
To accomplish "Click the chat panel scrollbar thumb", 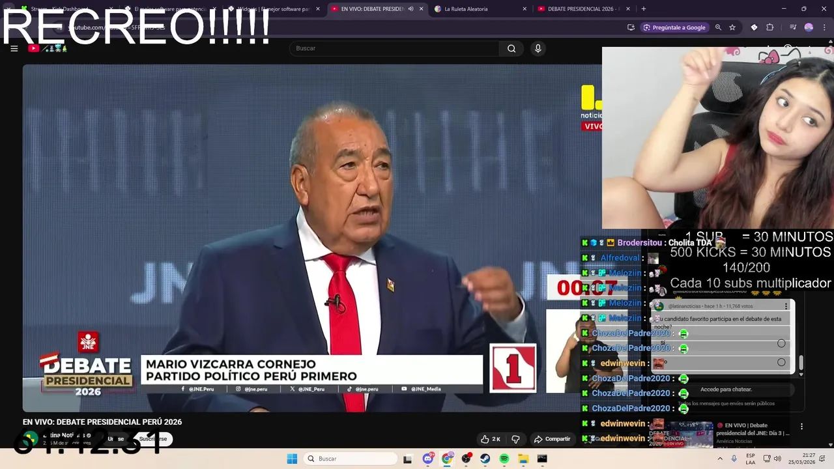I will coord(801,363).
